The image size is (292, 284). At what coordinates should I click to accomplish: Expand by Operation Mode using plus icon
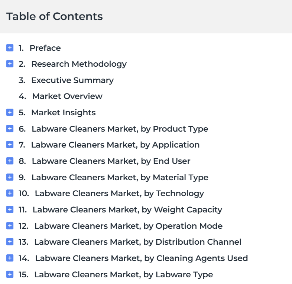click(10, 226)
